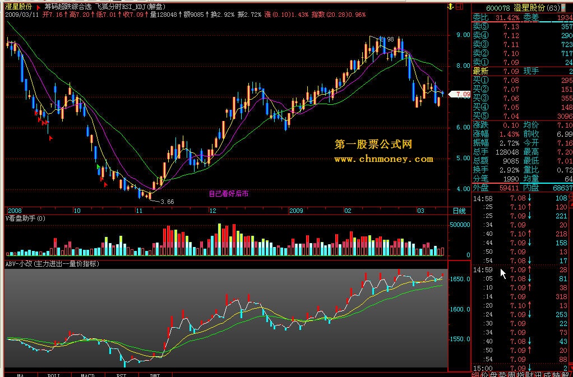Select the 卖③ 7.11 ask row

coord(523,44)
